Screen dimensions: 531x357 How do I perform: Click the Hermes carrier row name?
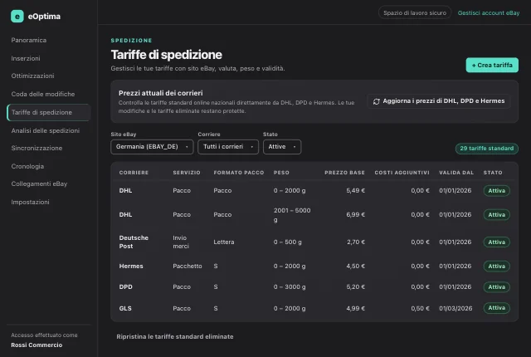point(131,267)
